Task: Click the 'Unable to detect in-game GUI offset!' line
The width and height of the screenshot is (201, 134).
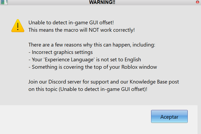Action: point(71,22)
